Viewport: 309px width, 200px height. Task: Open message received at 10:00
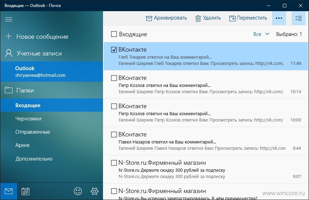[206, 113]
